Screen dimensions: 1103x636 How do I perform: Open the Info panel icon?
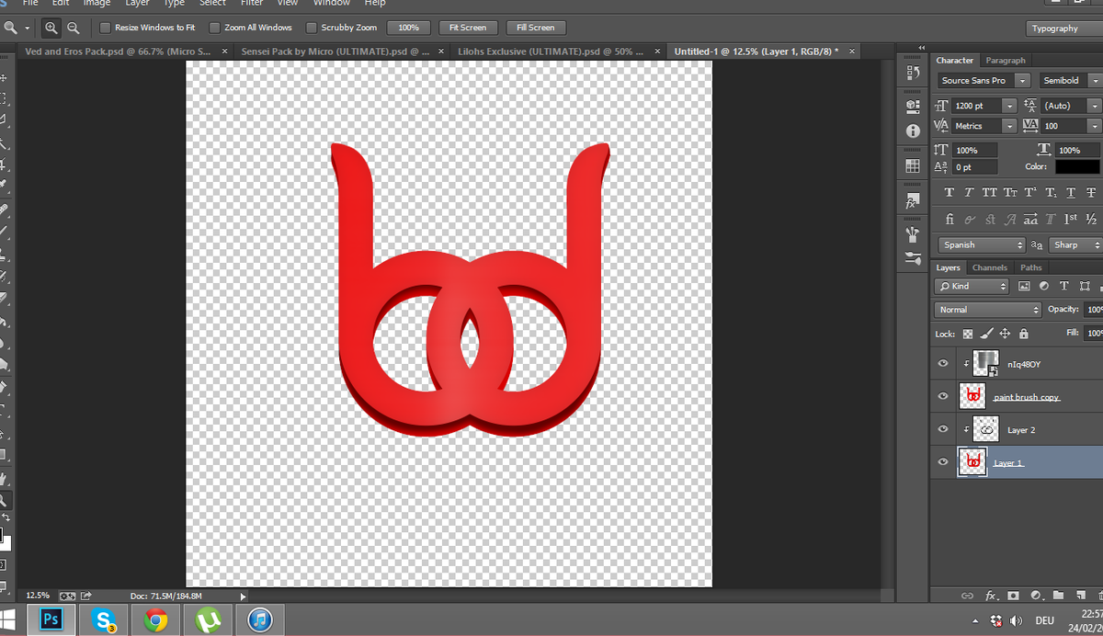pyautogui.click(x=913, y=131)
